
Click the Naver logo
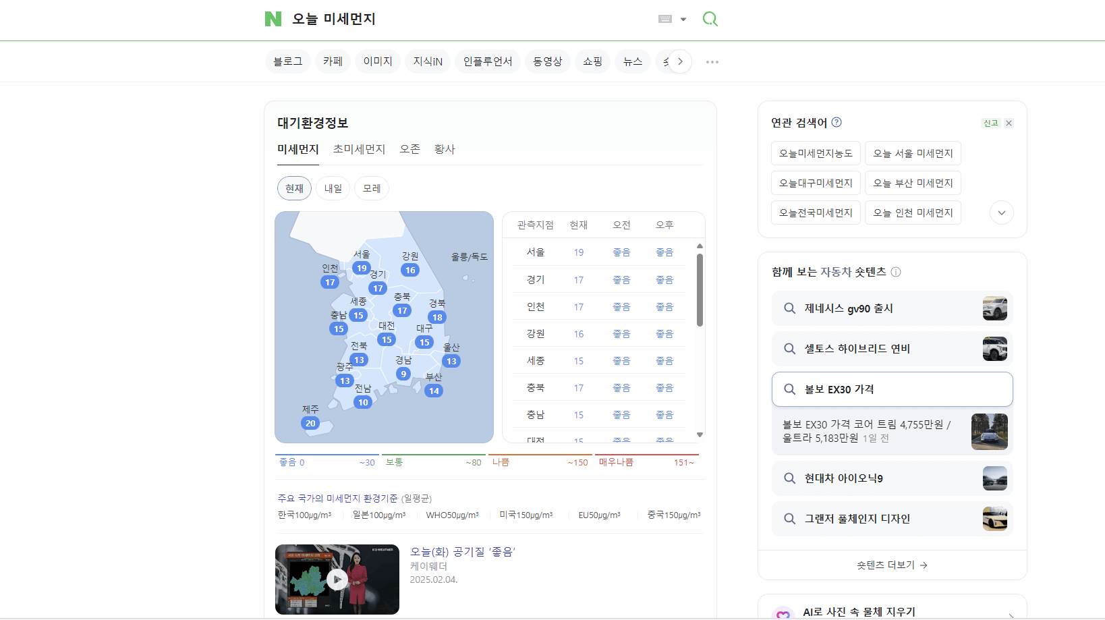pos(273,19)
